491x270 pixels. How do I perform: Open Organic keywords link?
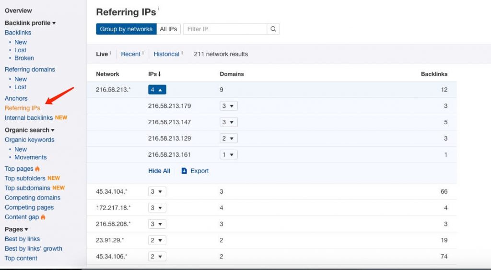pos(29,140)
